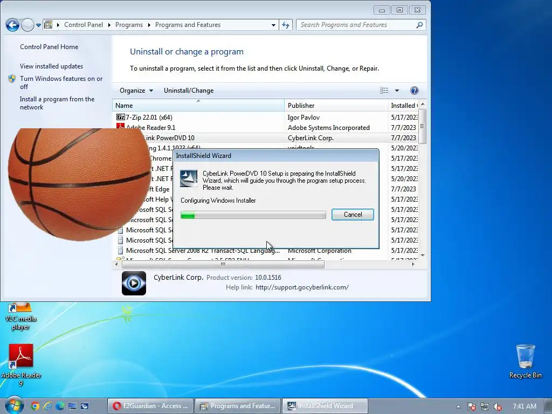
Task: Click the Back navigation arrow
Action: coord(13,25)
